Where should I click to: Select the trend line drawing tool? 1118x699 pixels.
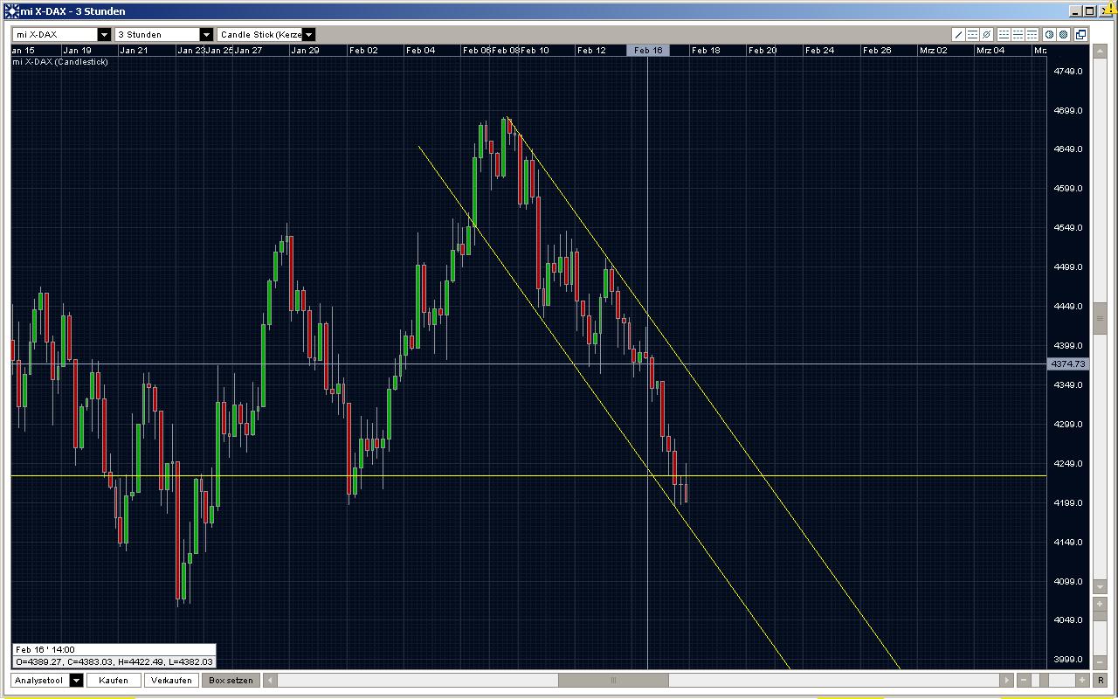(958, 35)
